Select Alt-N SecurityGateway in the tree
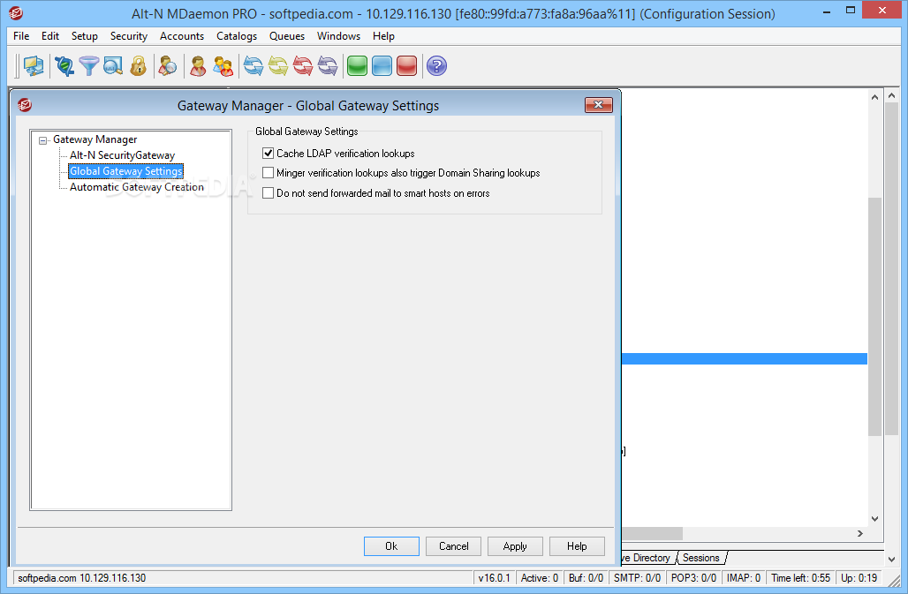908x594 pixels. [x=122, y=155]
